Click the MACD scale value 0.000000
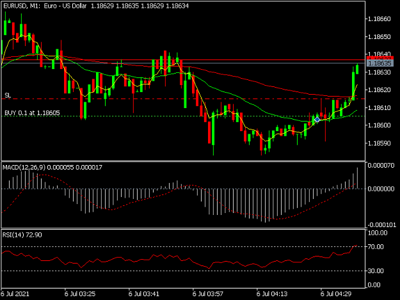 [x=381, y=189]
